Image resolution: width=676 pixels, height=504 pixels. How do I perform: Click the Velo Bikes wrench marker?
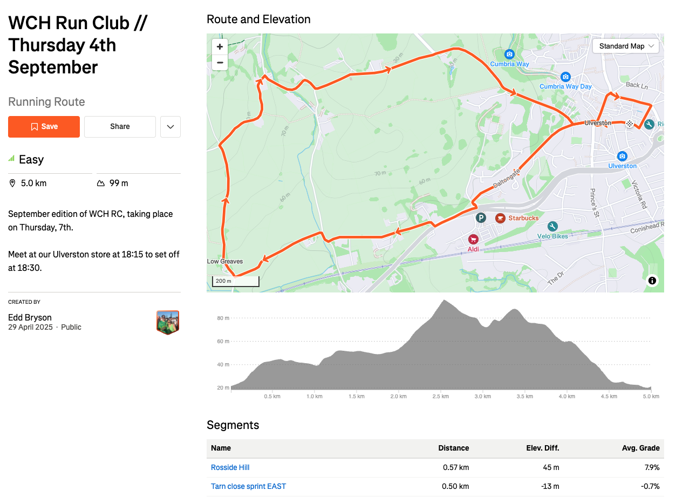coord(552,227)
